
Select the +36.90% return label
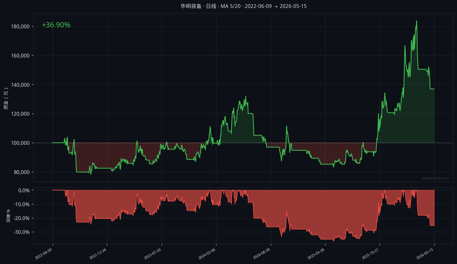56,25
